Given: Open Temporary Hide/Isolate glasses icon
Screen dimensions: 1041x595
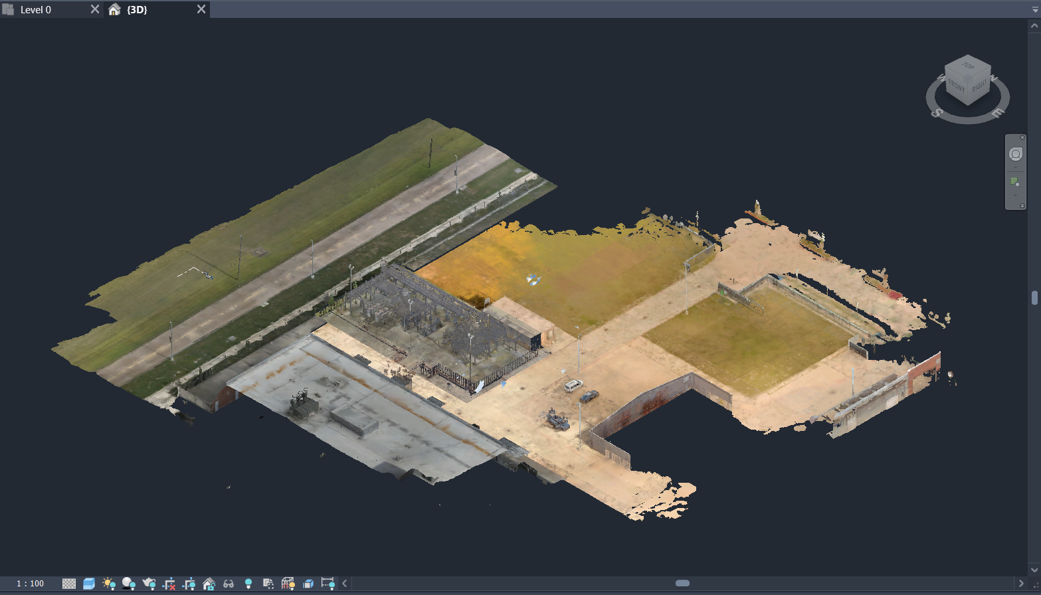Looking at the screenshot, I should 229,584.
